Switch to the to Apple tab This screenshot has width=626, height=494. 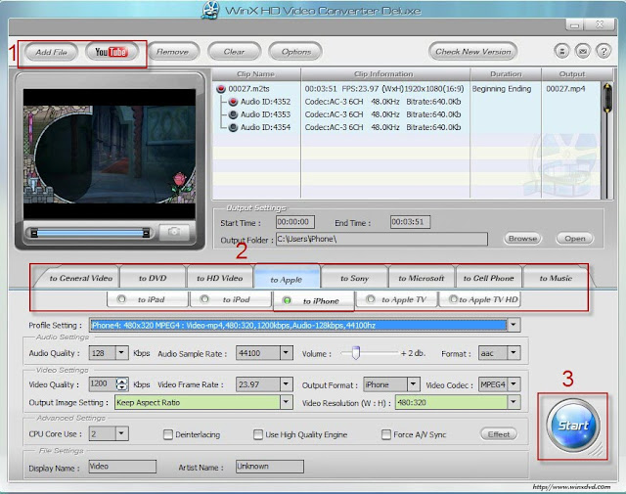click(287, 279)
